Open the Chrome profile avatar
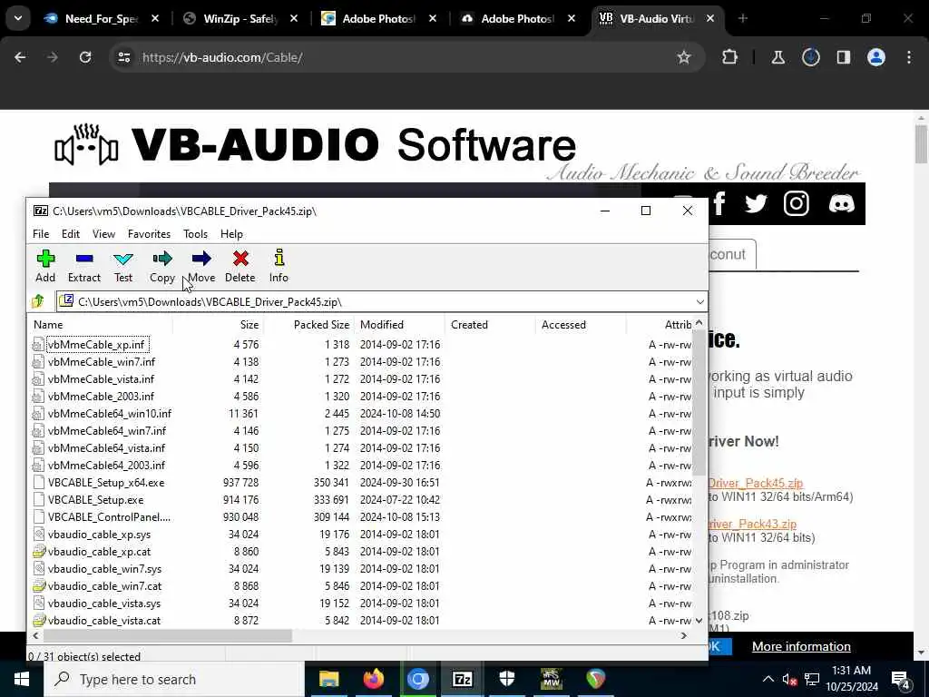Image resolution: width=929 pixels, height=697 pixels. click(876, 57)
